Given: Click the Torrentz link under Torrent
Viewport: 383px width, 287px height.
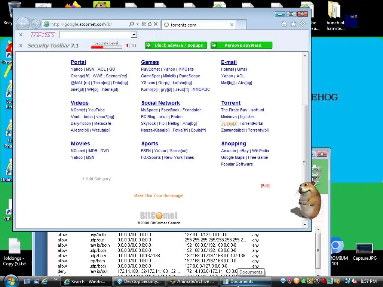Looking at the screenshot, I should click(x=229, y=123).
